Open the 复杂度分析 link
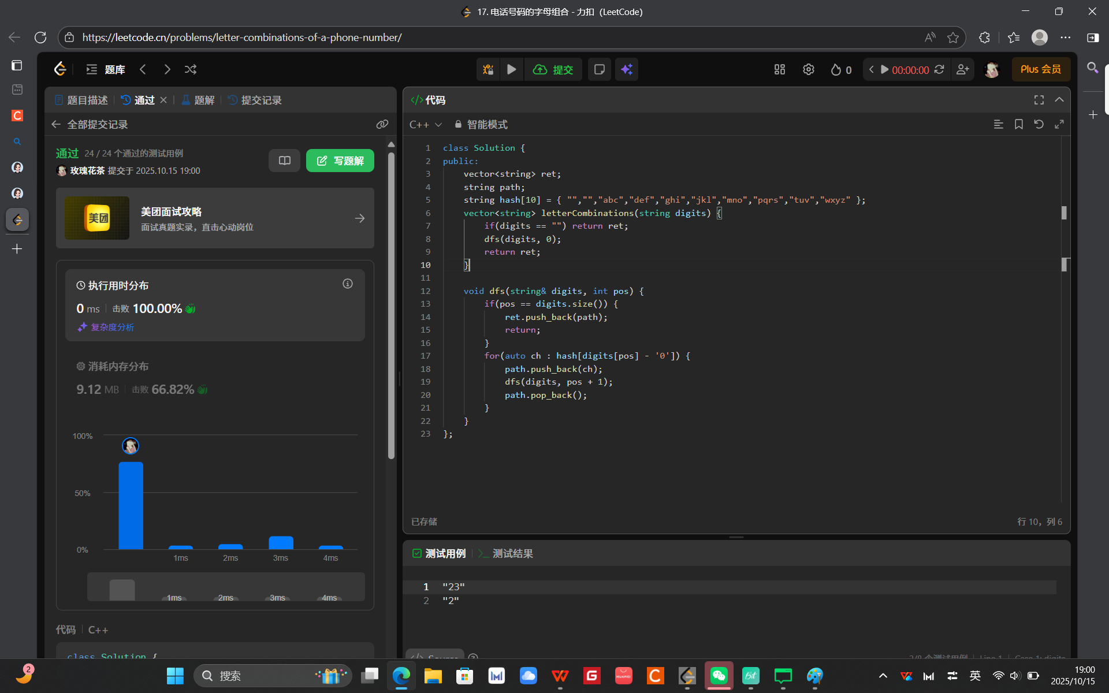This screenshot has width=1109, height=693. tap(112, 327)
